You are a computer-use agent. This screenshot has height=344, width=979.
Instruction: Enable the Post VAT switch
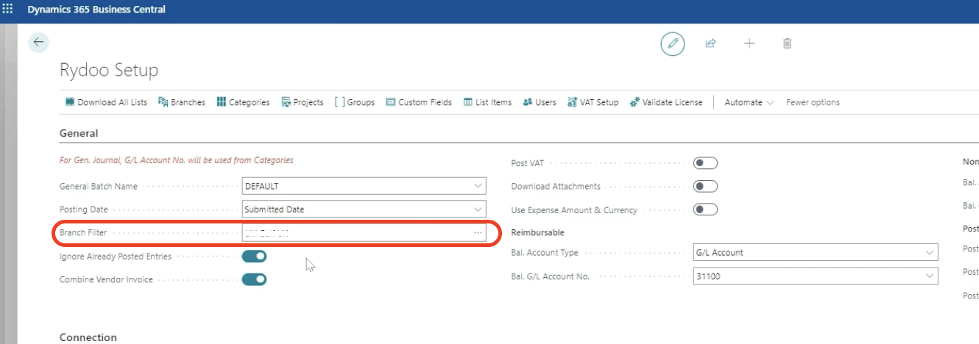[x=705, y=163]
